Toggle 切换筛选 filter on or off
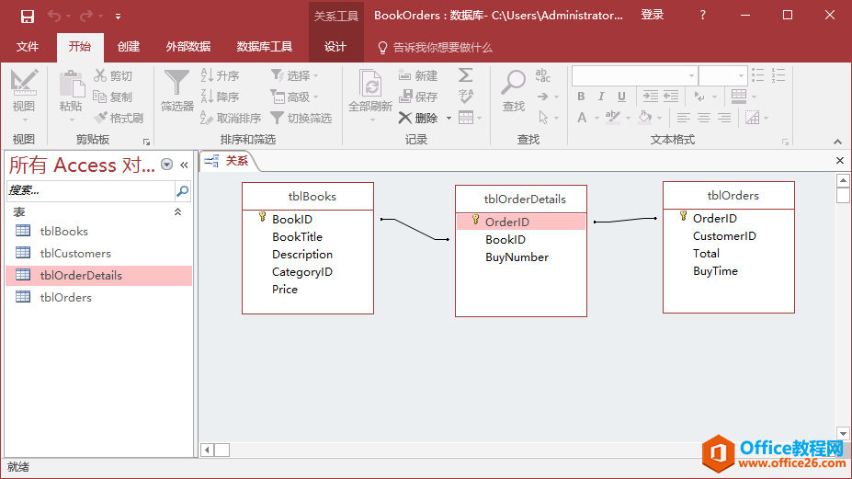Viewport: 852px width, 479px height. [x=301, y=118]
